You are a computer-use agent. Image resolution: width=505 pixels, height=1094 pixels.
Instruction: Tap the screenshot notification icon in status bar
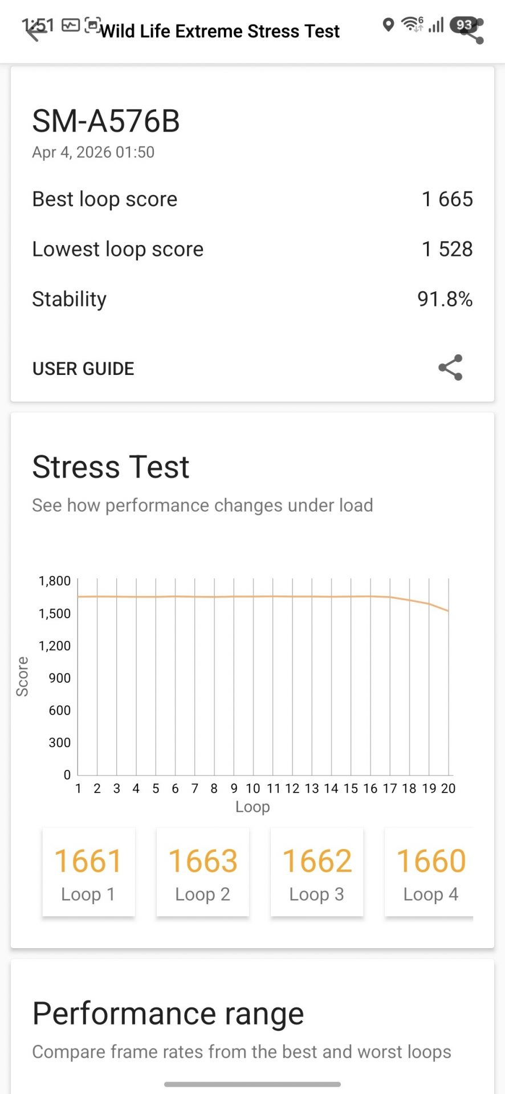click(91, 25)
